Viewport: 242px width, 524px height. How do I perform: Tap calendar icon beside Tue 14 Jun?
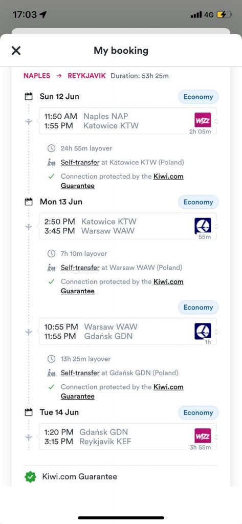(x=29, y=412)
